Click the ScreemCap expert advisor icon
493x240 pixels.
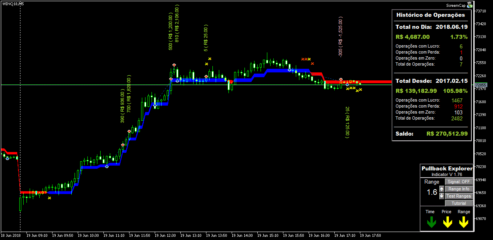pyautogui.click(x=470, y=5)
